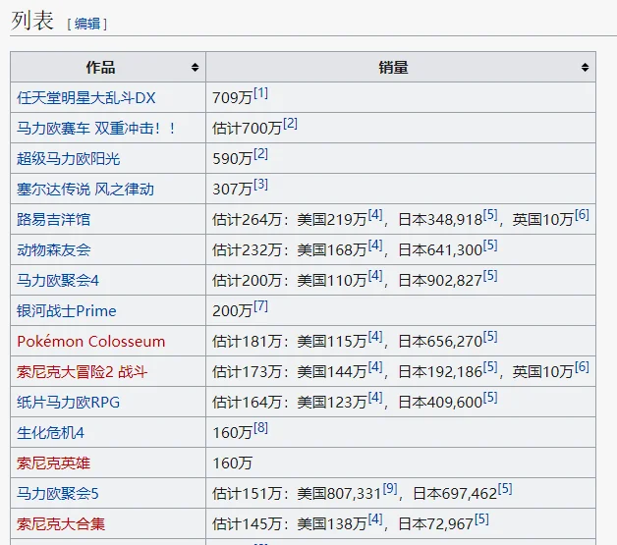617x545 pixels.
Task: Select 160万 in the 索尼克英雄 row
Action: pyautogui.click(x=232, y=463)
